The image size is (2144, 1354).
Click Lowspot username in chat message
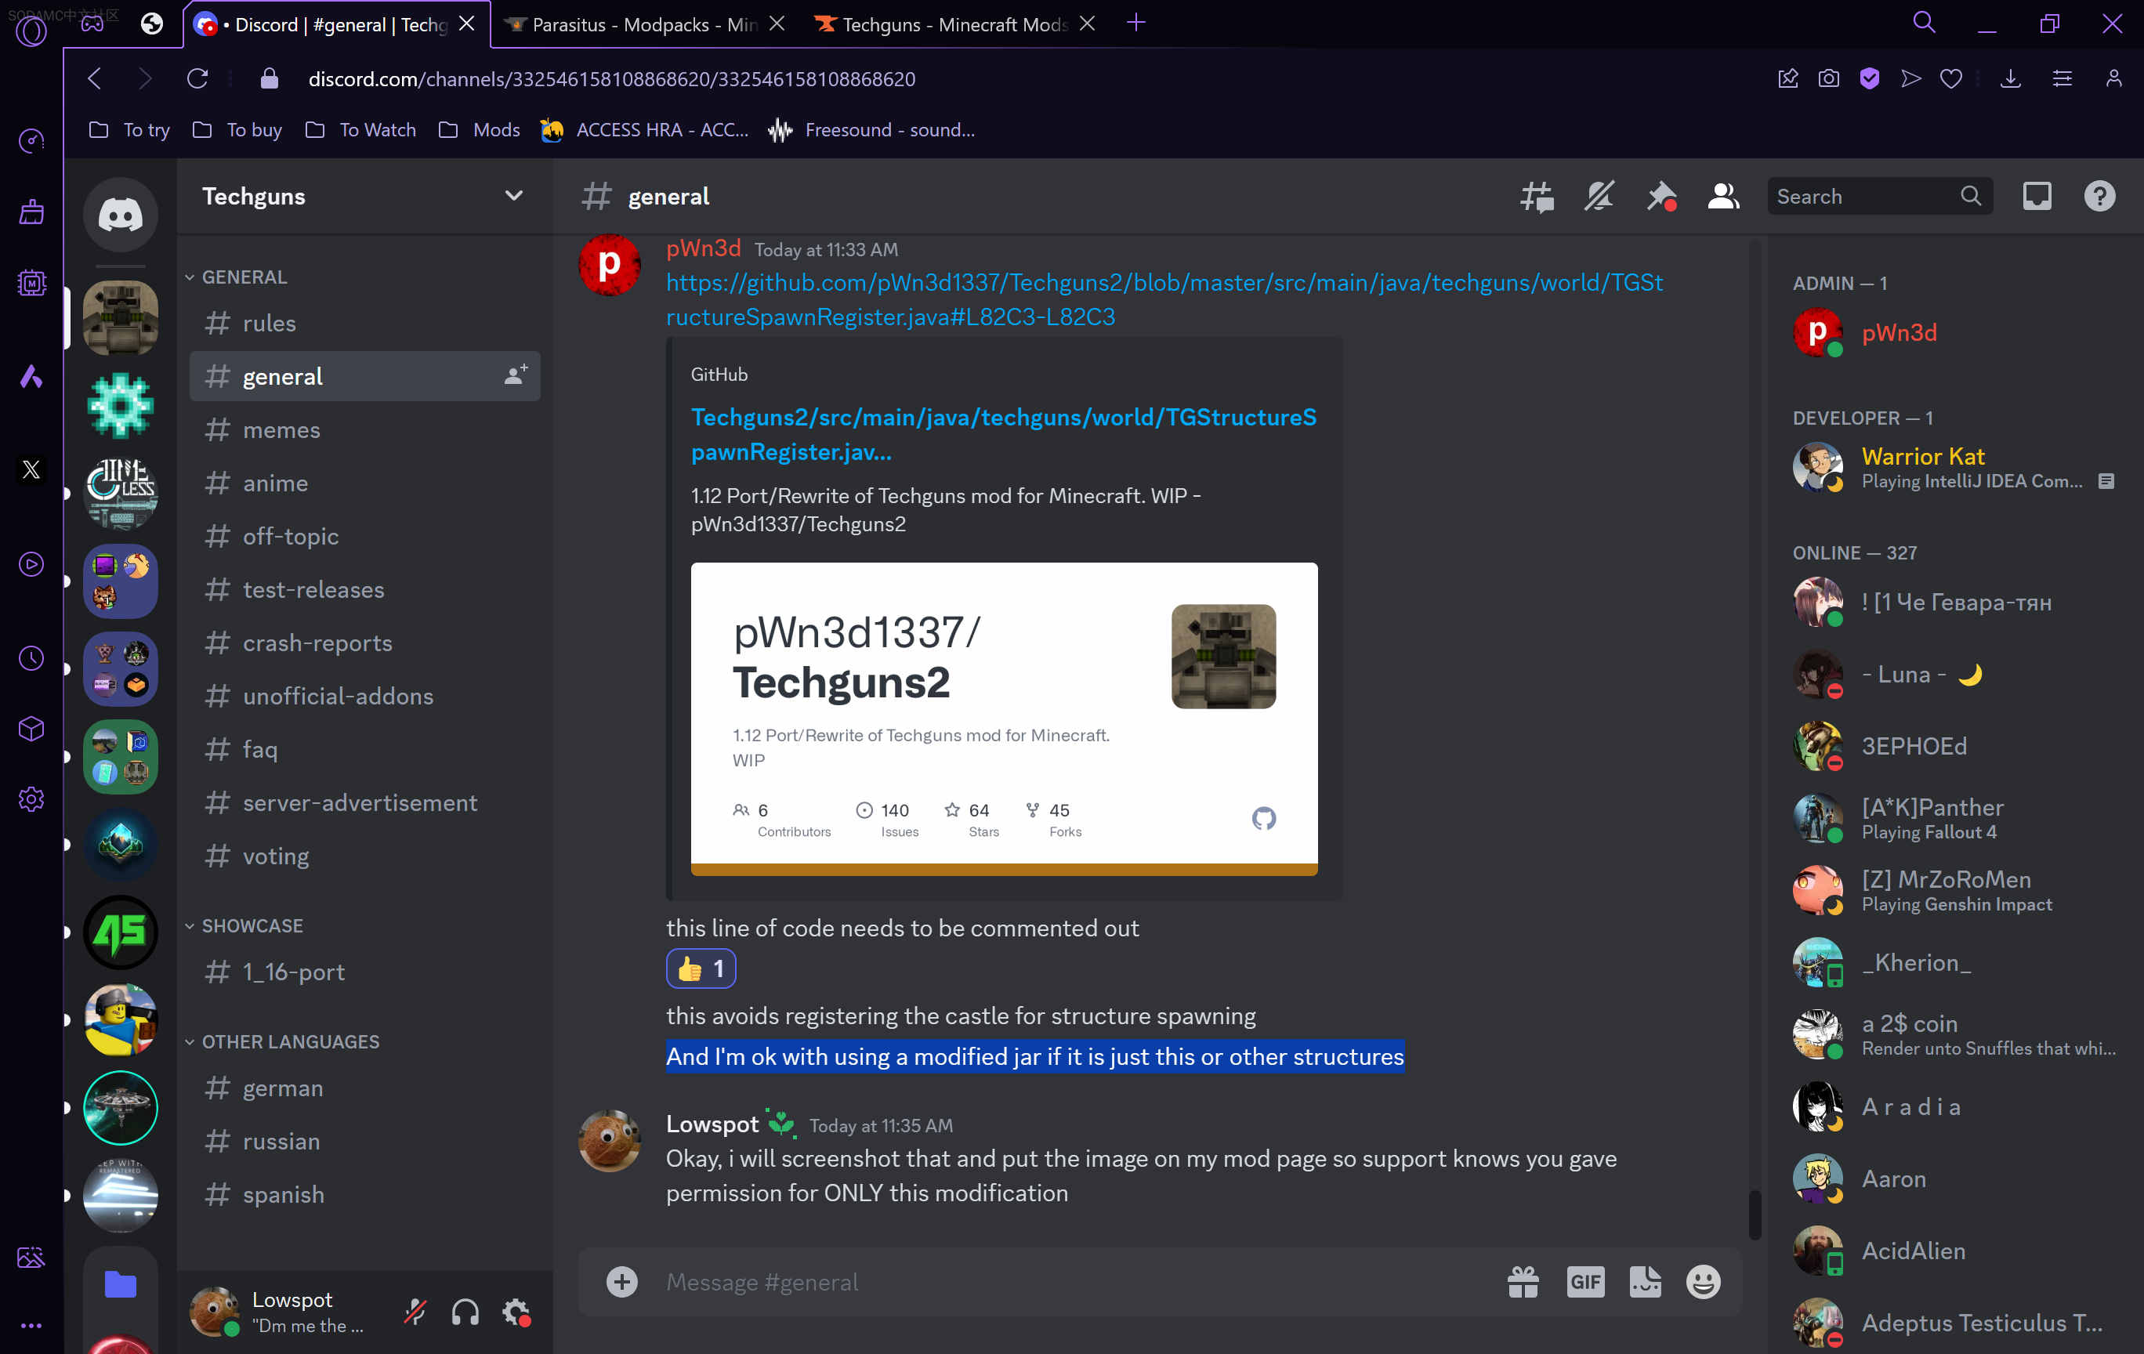(712, 1124)
